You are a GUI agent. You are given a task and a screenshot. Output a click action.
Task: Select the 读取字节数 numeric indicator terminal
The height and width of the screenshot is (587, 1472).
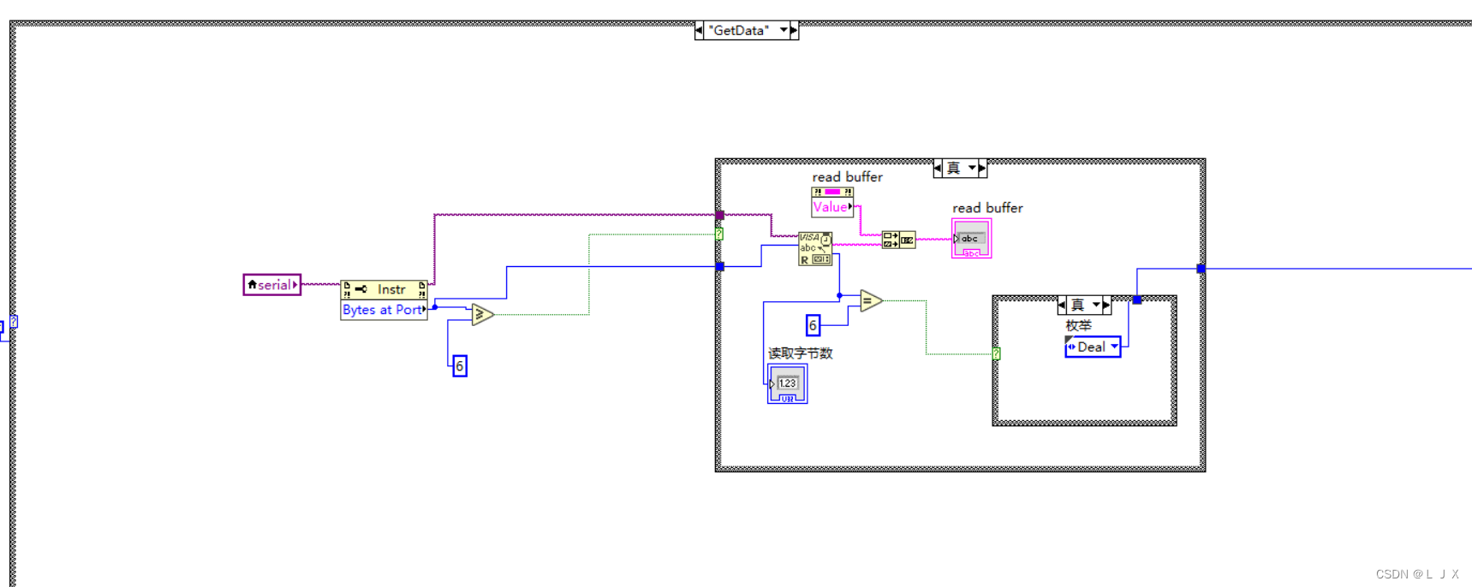point(787,383)
